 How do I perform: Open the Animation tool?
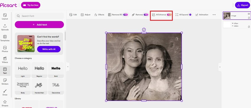[x=202, y=14]
